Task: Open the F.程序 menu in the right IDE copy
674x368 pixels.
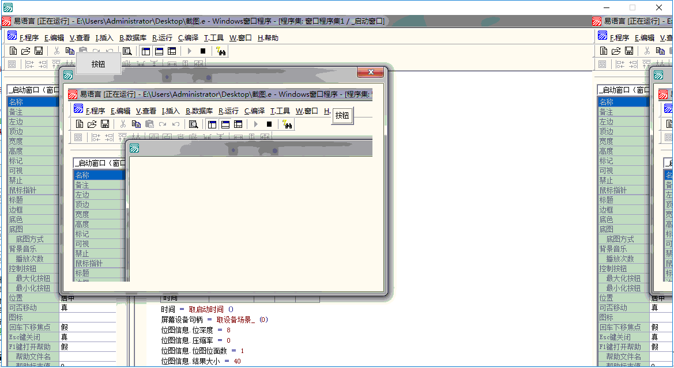Action: tap(619, 38)
